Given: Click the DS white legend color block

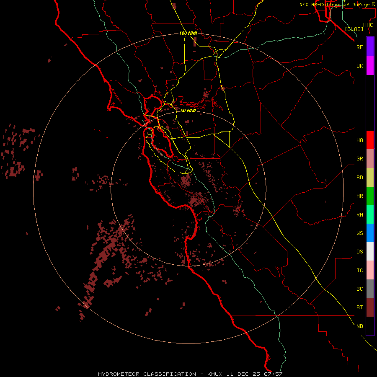Looking at the screenshot, I should [370, 251].
